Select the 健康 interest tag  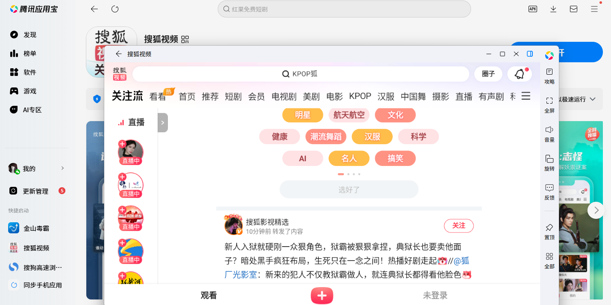(279, 137)
